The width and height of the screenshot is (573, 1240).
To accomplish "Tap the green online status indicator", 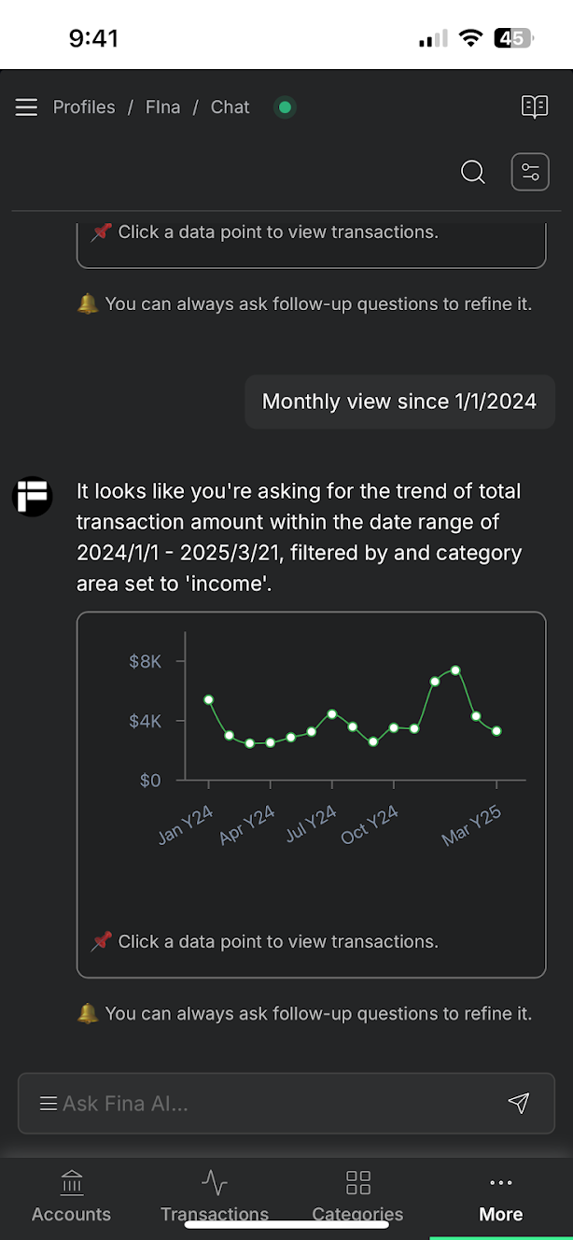I will tap(286, 107).
